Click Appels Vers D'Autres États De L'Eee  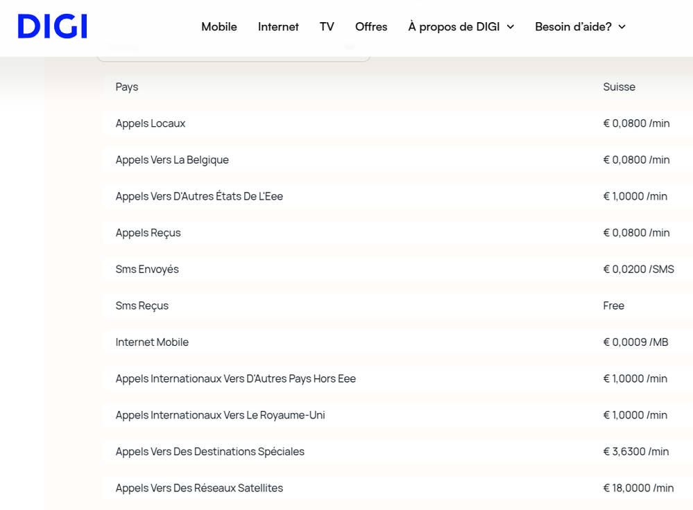point(199,196)
